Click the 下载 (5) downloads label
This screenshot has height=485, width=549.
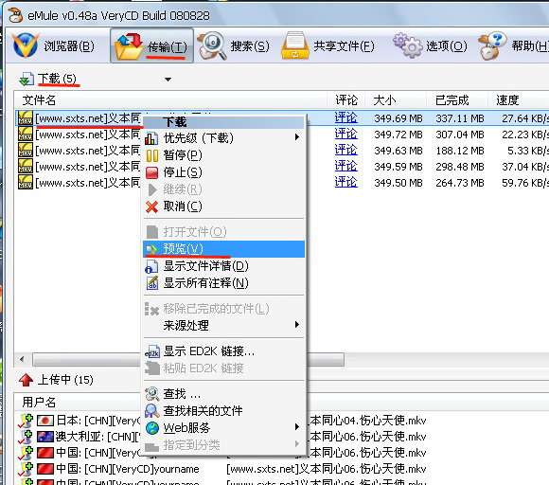coord(57,79)
